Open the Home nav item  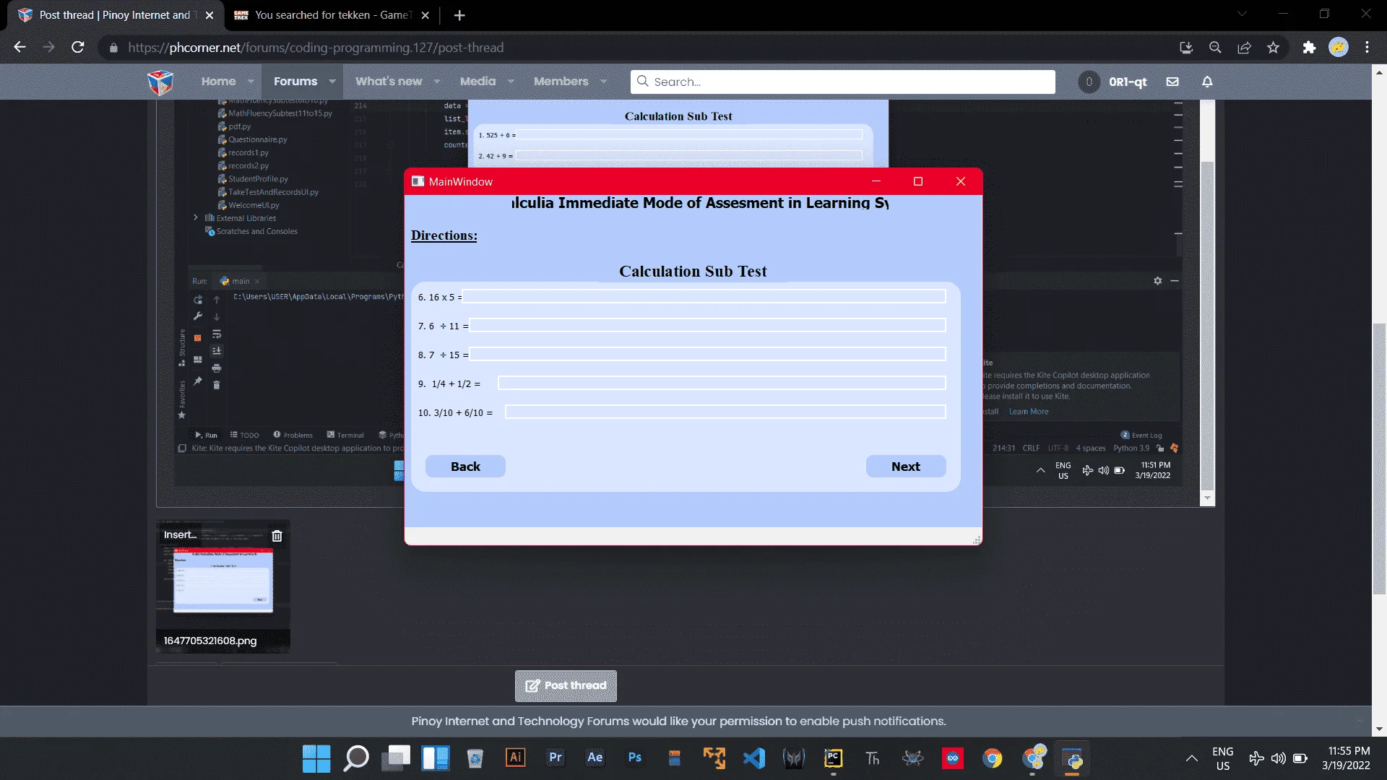click(x=218, y=82)
